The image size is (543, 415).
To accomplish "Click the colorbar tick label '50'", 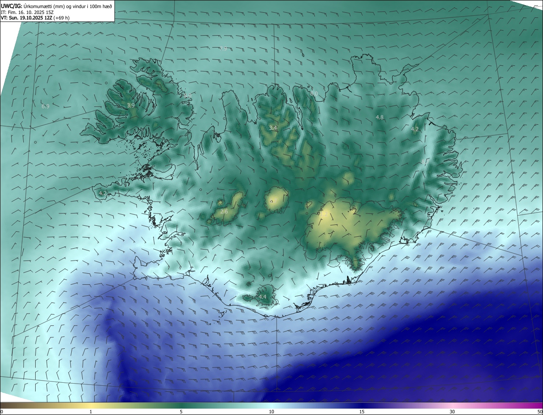I will tap(540, 412).
